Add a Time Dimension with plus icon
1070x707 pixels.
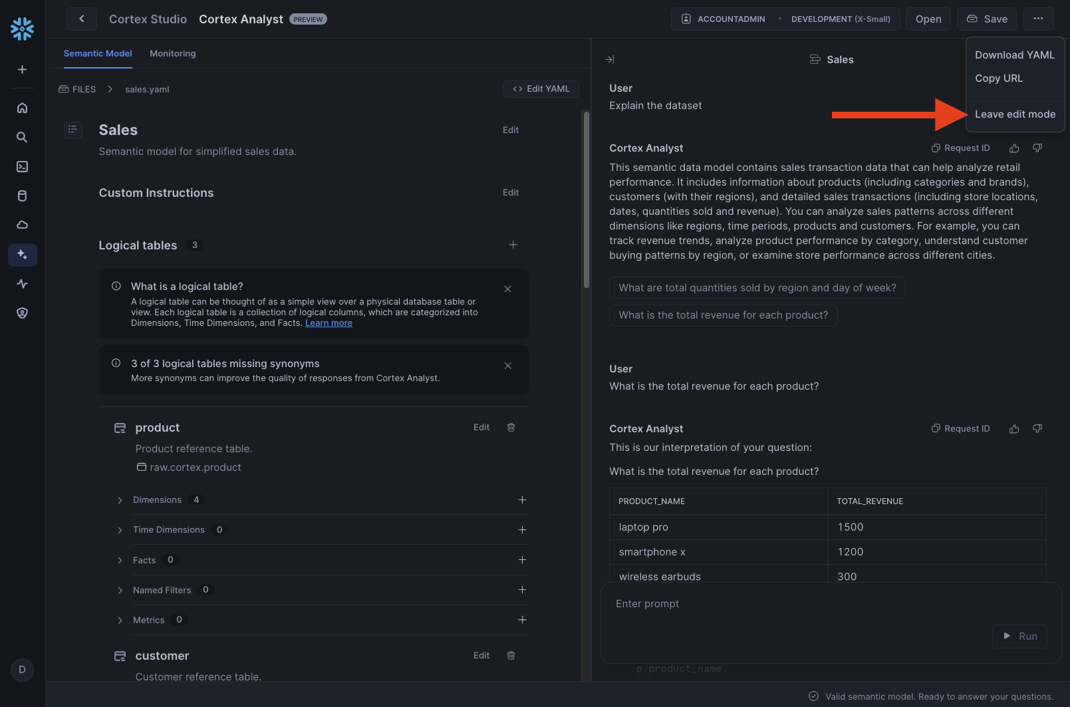pyautogui.click(x=522, y=529)
